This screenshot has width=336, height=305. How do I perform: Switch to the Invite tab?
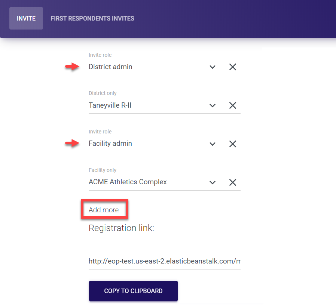point(26,18)
